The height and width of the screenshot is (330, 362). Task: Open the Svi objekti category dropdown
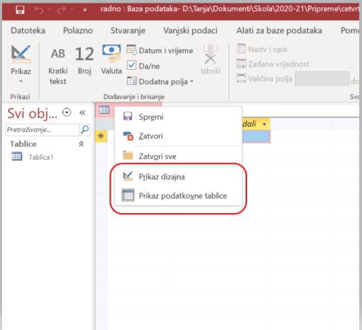[66, 112]
